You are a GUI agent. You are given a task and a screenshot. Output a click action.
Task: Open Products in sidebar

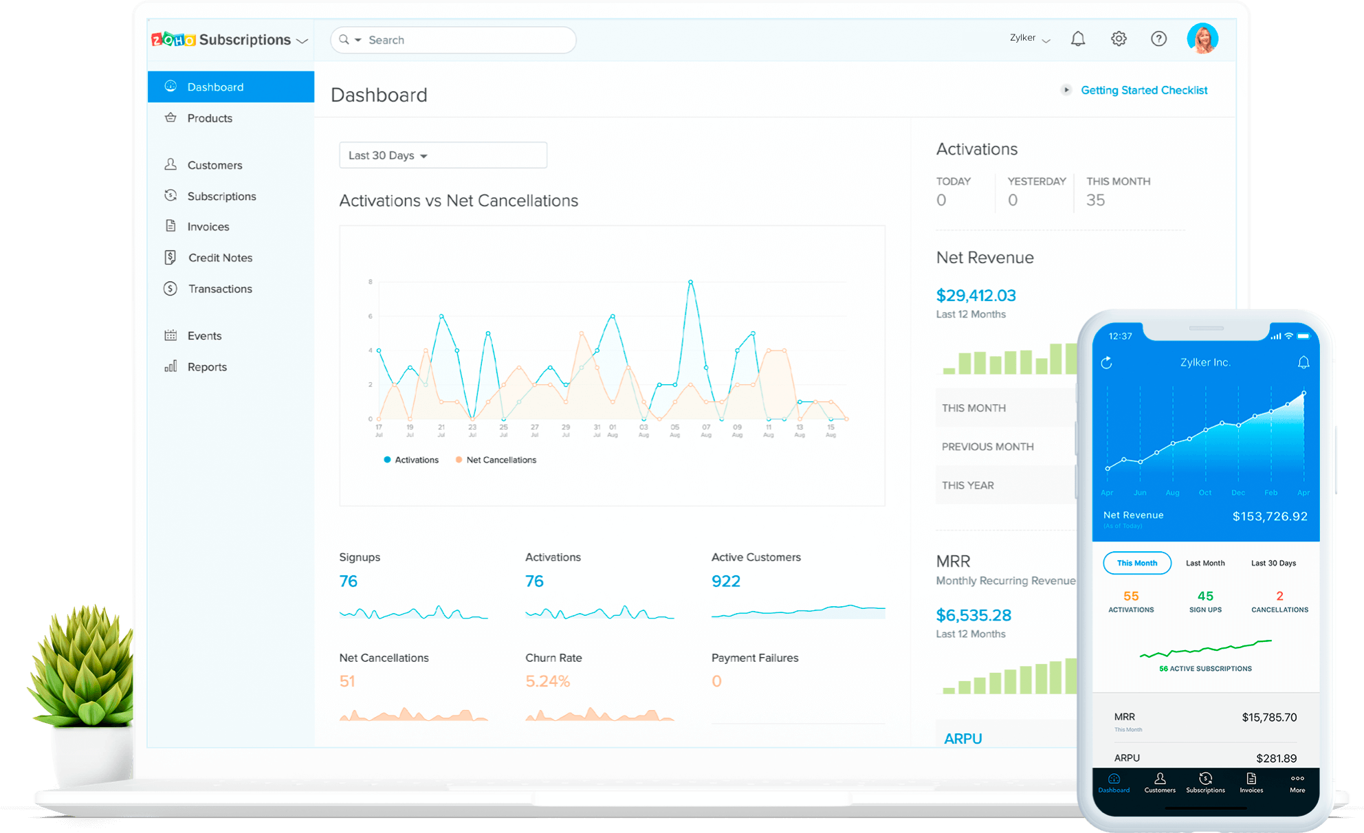click(231, 118)
